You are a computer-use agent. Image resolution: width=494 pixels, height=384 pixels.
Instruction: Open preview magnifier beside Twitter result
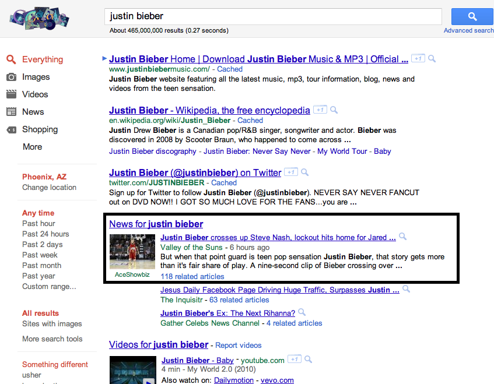pos(304,172)
